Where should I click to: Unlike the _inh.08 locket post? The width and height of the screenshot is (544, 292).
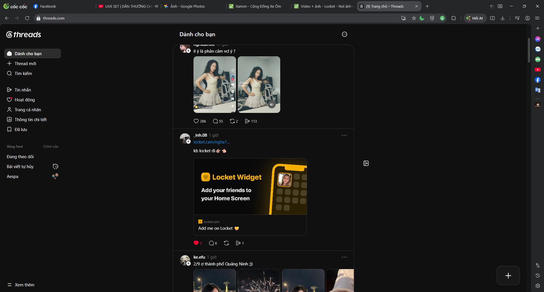click(198, 243)
